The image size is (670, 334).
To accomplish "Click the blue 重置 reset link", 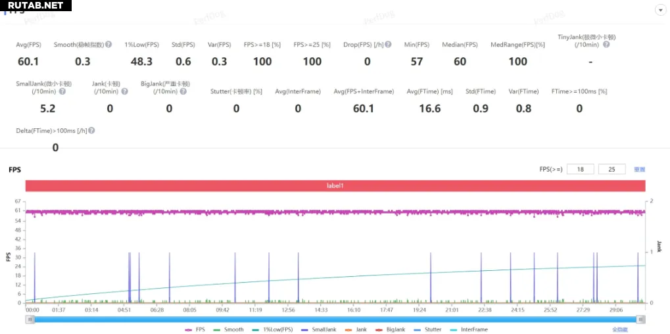I will pos(639,170).
